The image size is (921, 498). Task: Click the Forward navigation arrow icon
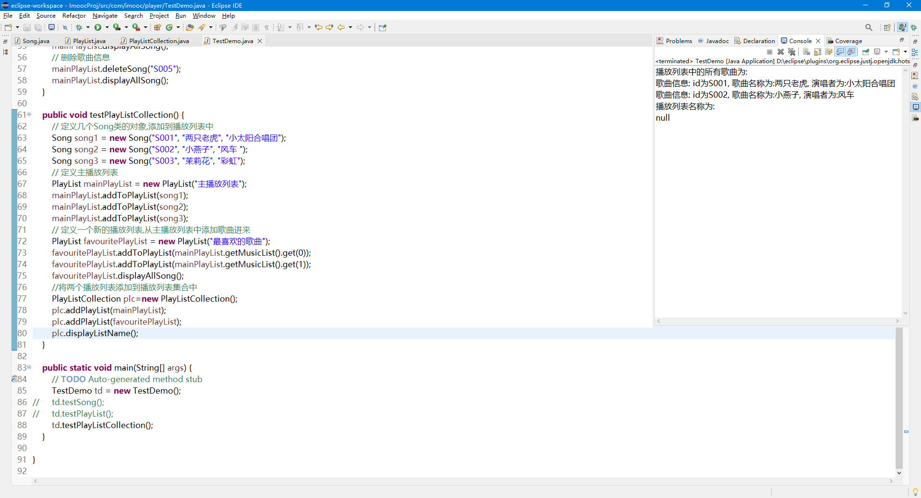[x=360, y=27]
